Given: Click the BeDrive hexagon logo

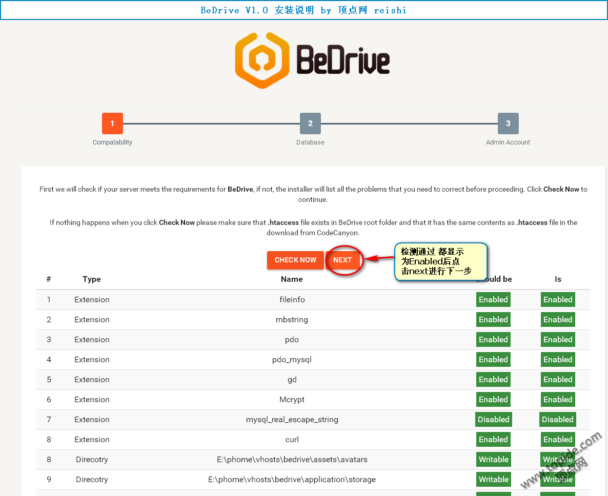Looking at the screenshot, I should pyautogui.click(x=262, y=60).
